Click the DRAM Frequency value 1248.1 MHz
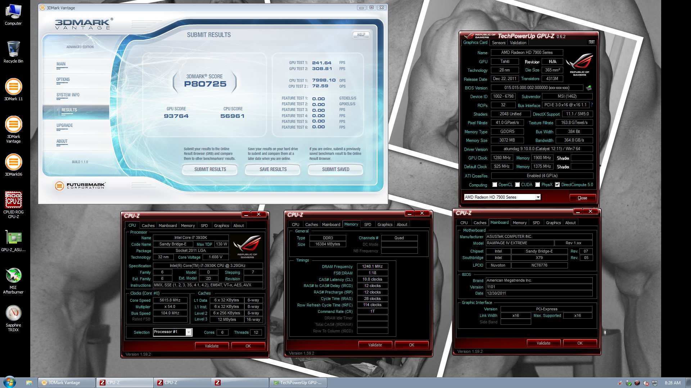This screenshot has height=388, width=691. 372,267
